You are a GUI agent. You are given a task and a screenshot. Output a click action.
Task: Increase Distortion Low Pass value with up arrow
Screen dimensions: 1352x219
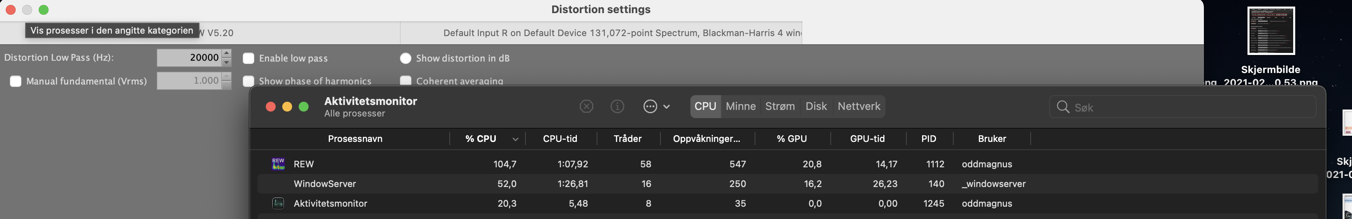[226, 53]
